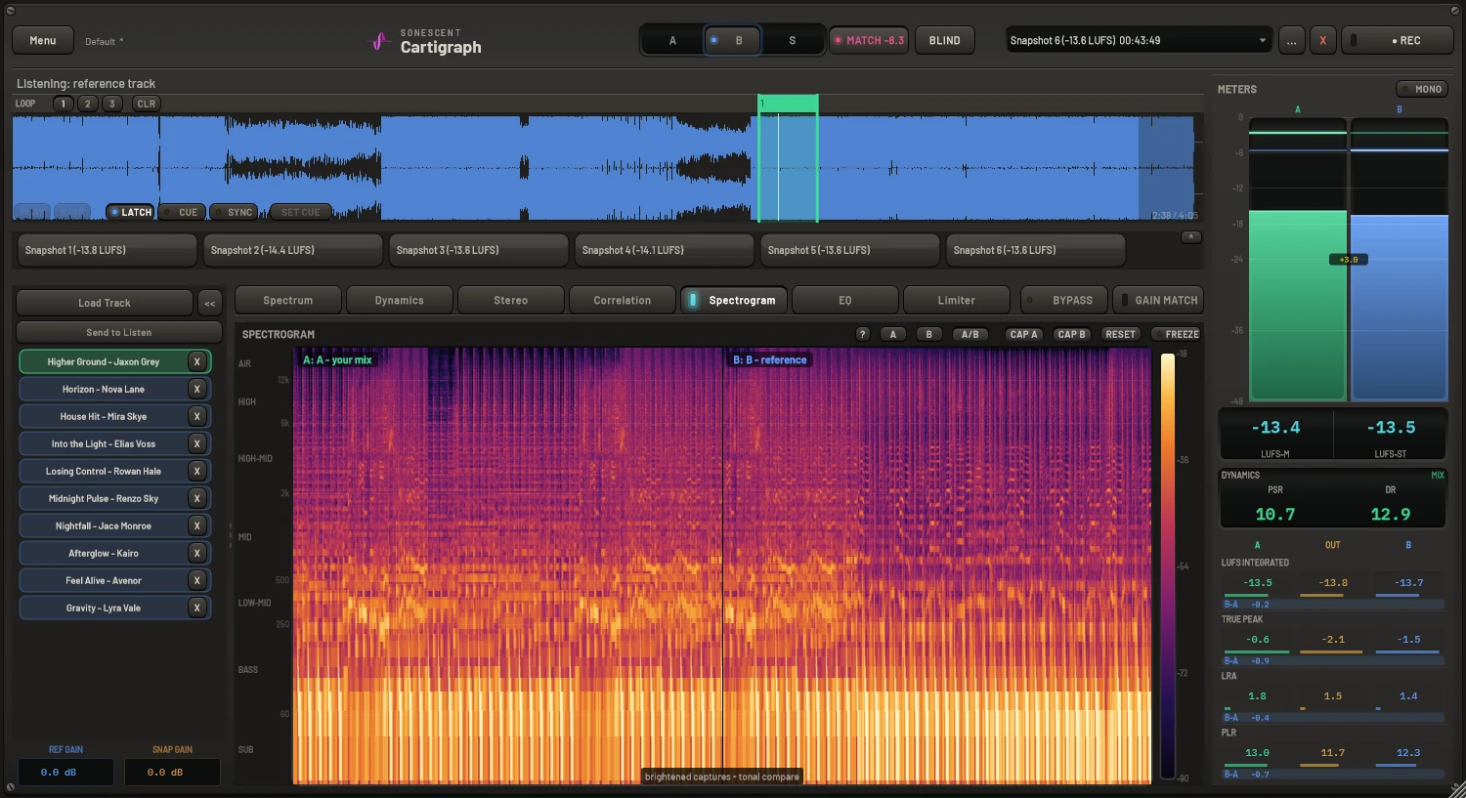Clear loops with CLR button

point(147,104)
